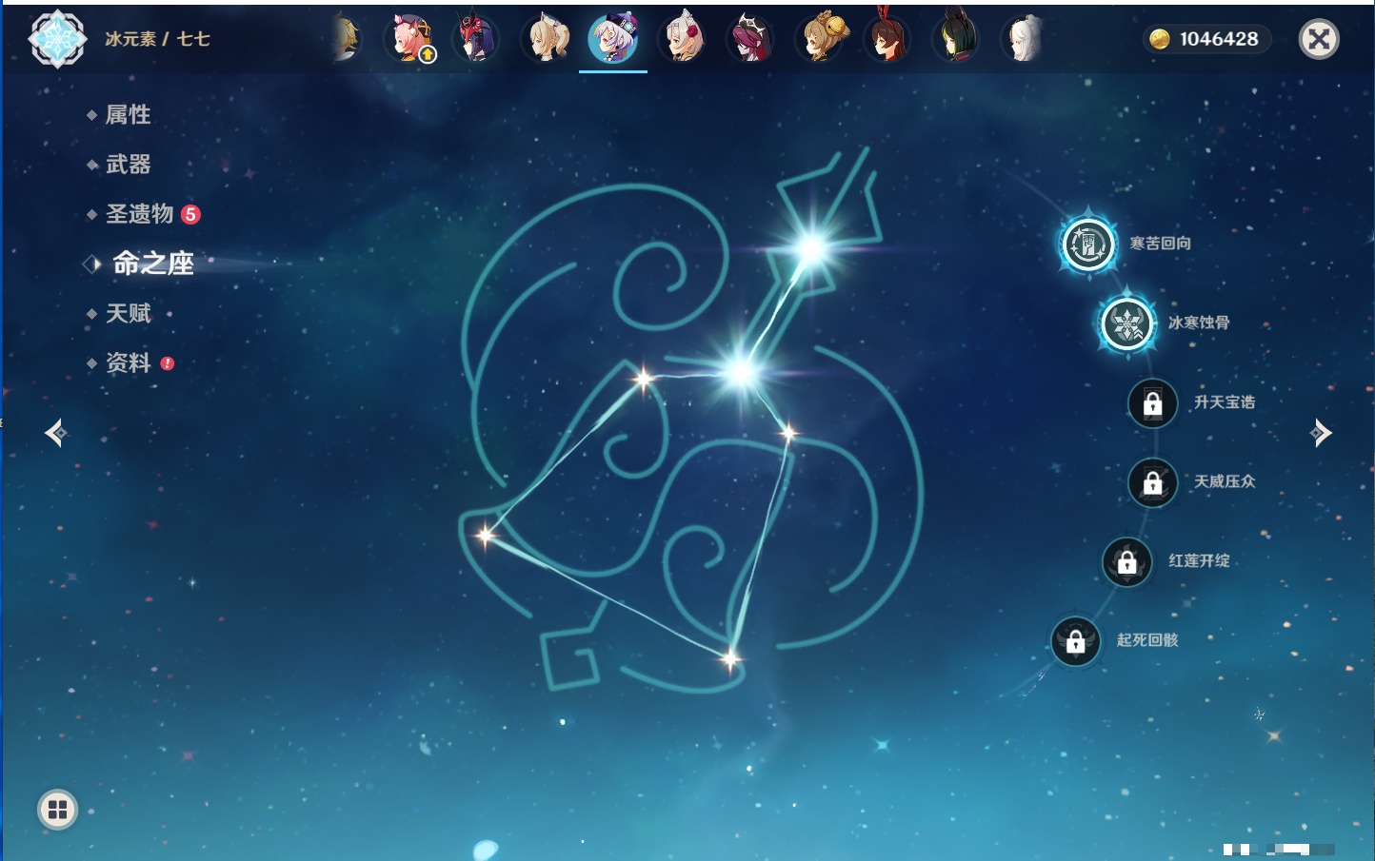Open the four-square grid menu button
This screenshot has width=1375, height=861.
pos(58,810)
